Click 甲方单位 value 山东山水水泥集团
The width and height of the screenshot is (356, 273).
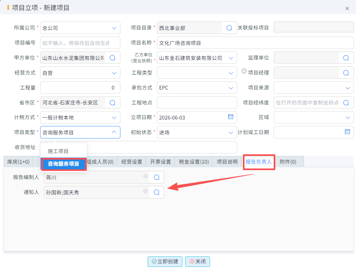[x=73, y=58]
